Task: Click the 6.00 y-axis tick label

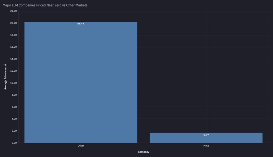Action: pyautogui.click(x=14, y=107)
